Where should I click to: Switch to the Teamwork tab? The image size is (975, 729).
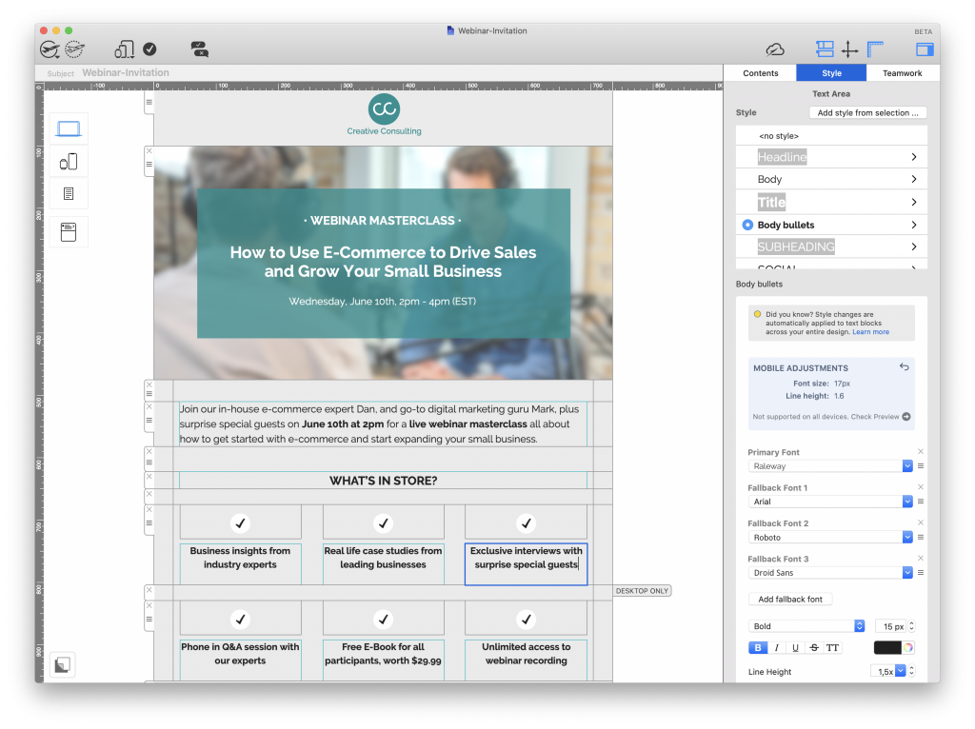(x=903, y=72)
